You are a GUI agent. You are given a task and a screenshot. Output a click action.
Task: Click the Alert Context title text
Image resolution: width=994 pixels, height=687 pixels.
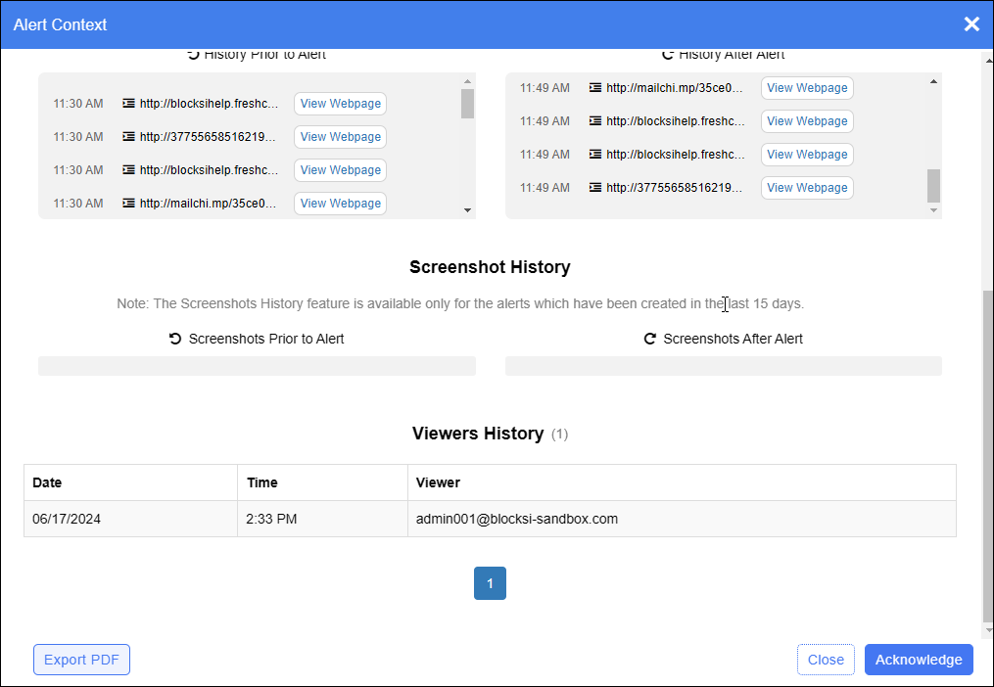point(60,24)
